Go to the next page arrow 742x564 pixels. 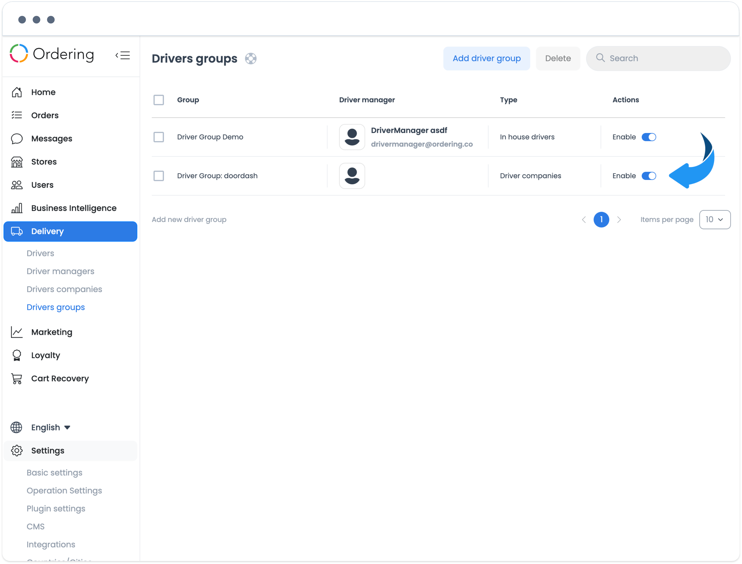click(619, 220)
